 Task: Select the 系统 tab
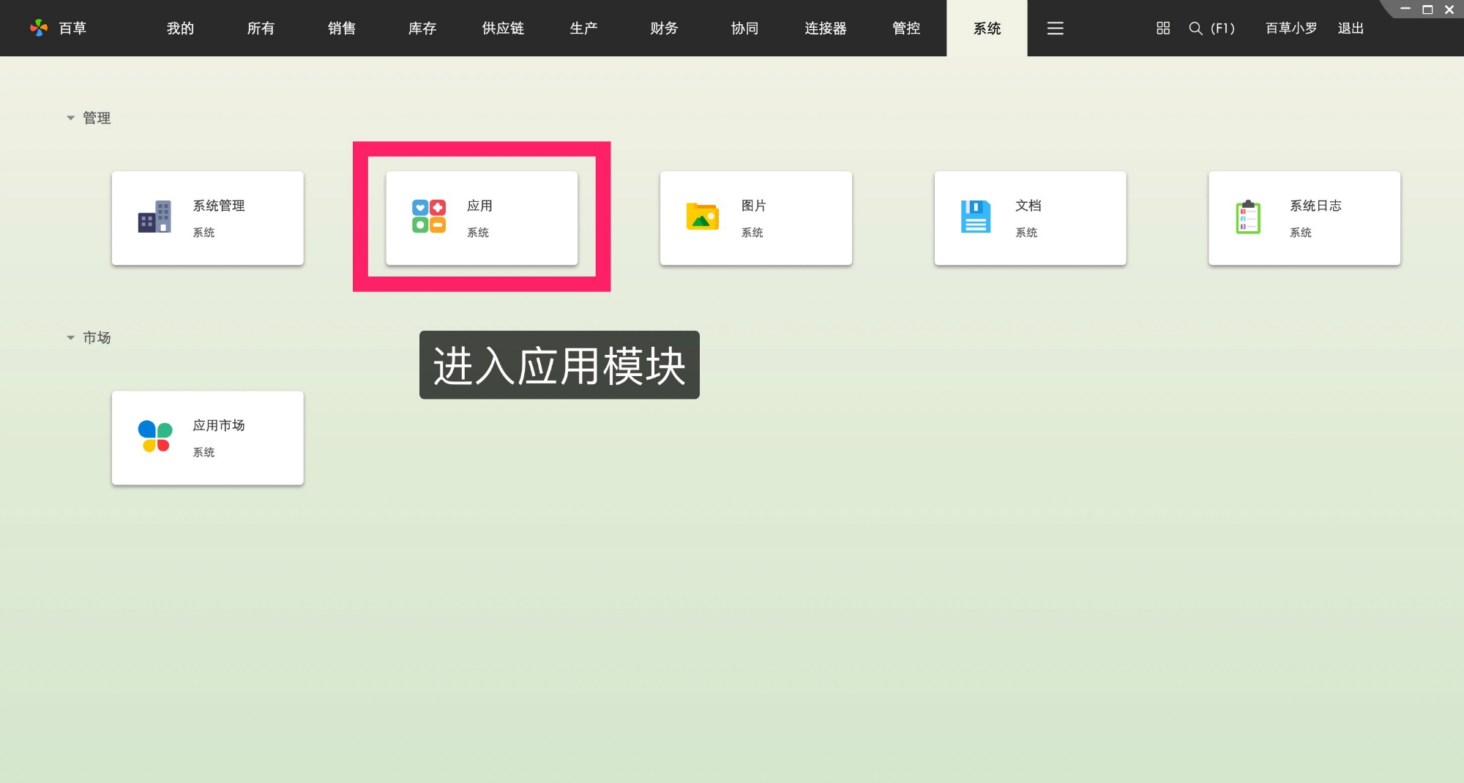(987, 28)
